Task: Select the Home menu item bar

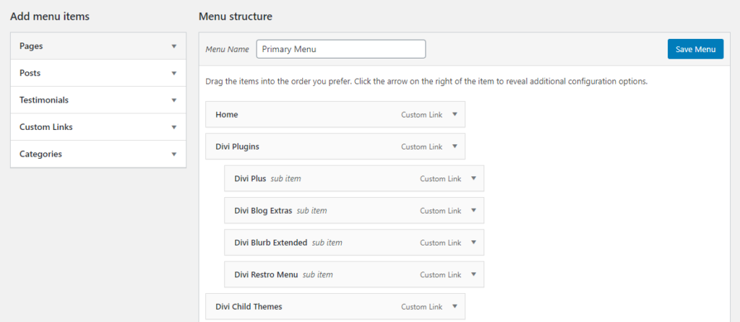Action: pyautogui.click(x=304, y=114)
